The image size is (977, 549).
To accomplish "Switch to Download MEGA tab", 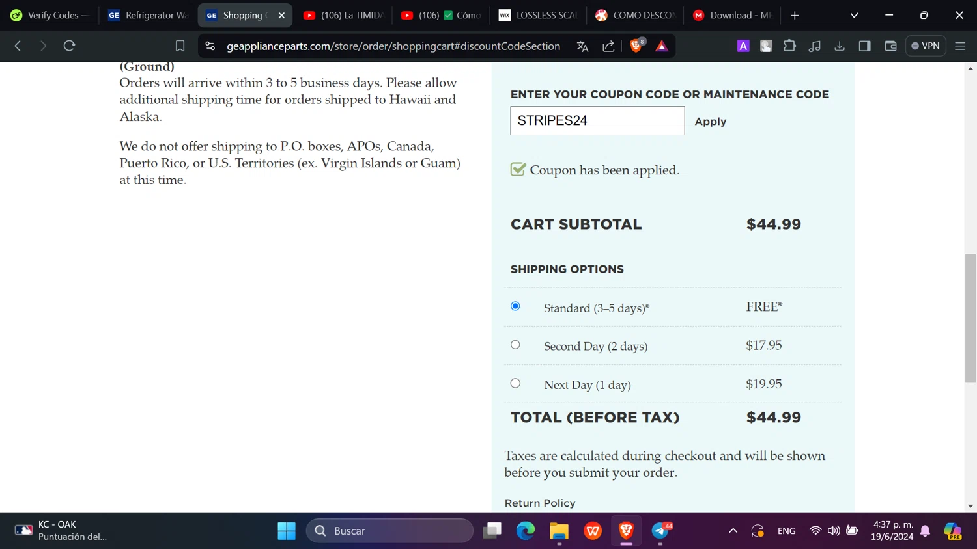I will point(734,15).
